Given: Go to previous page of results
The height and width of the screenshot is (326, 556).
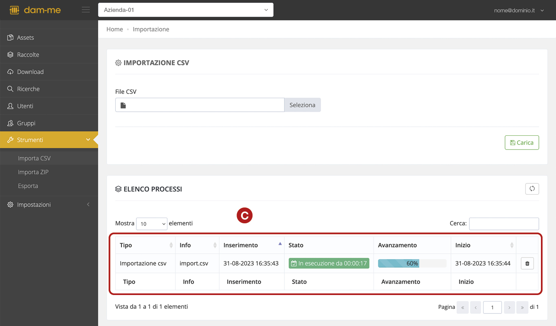Looking at the screenshot, I should click(475, 307).
